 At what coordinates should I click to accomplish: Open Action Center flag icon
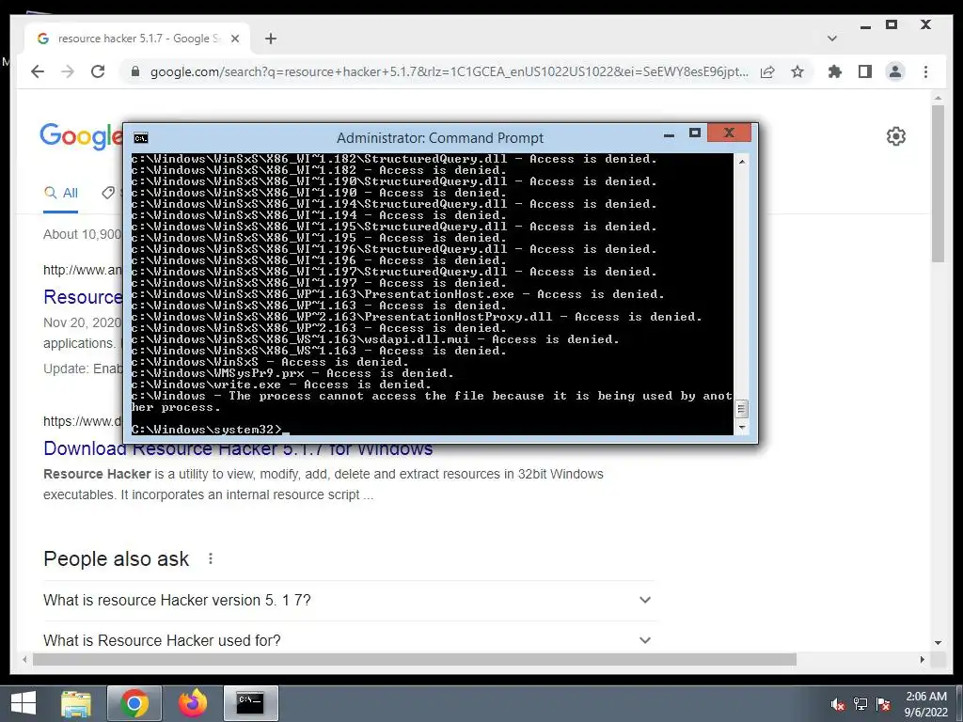[883, 704]
